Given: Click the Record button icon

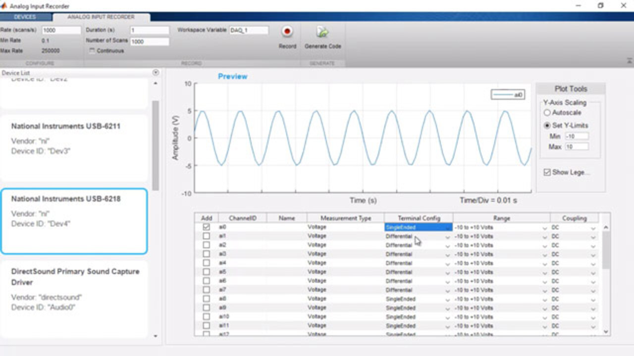Looking at the screenshot, I should coord(287,32).
